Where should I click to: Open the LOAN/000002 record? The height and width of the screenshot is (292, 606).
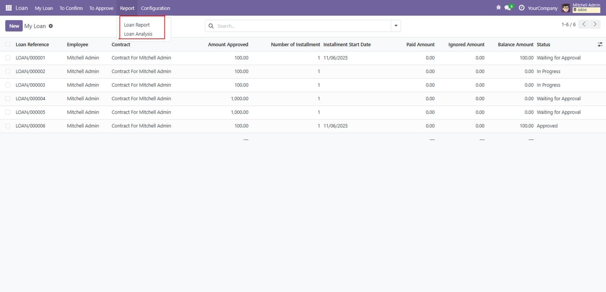point(30,71)
